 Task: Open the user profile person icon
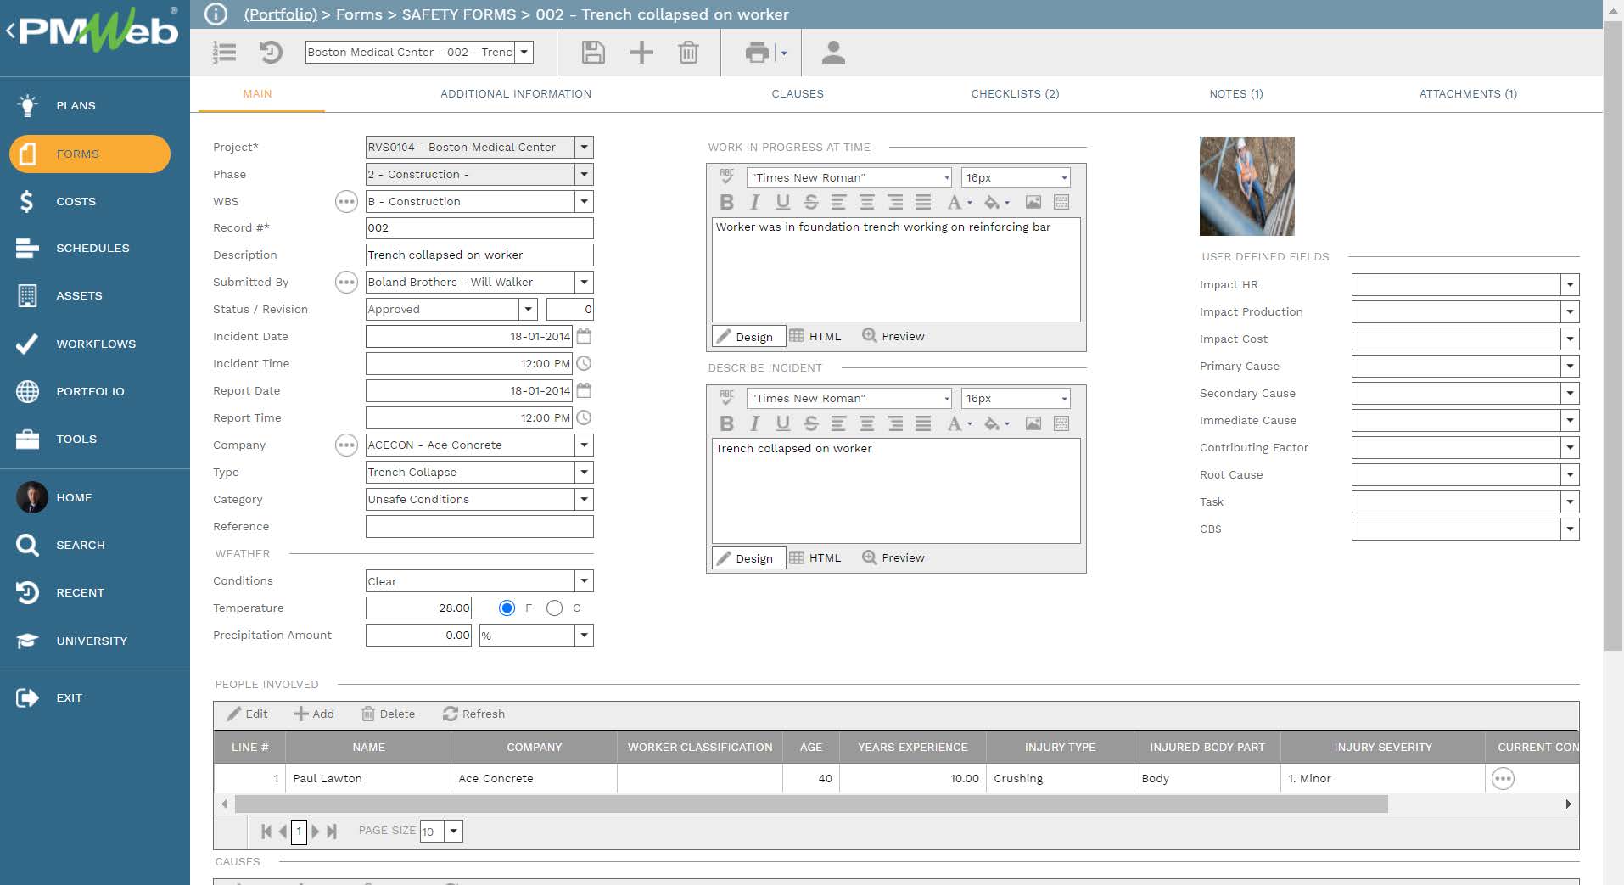point(833,53)
